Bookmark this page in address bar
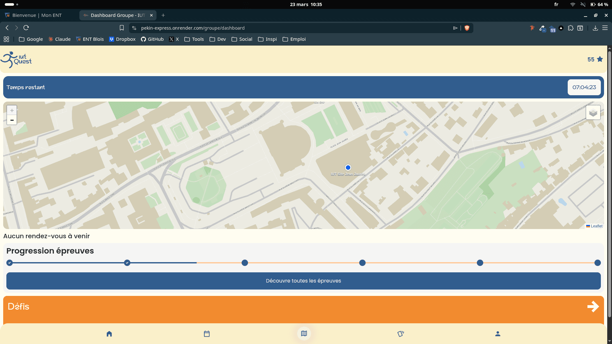Image resolution: width=612 pixels, height=344 pixels. coord(122,28)
